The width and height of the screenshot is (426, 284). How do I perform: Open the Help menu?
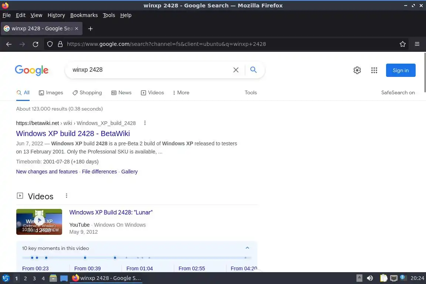click(126, 15)
